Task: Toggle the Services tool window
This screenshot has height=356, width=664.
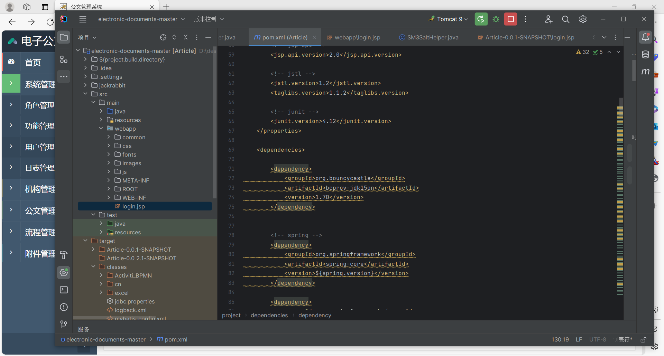Action: click(64, 272)
